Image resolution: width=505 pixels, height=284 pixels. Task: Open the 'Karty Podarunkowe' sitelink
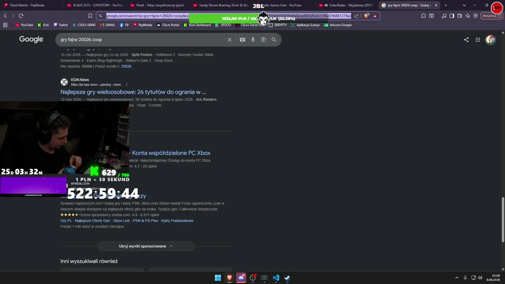(178, 220)
